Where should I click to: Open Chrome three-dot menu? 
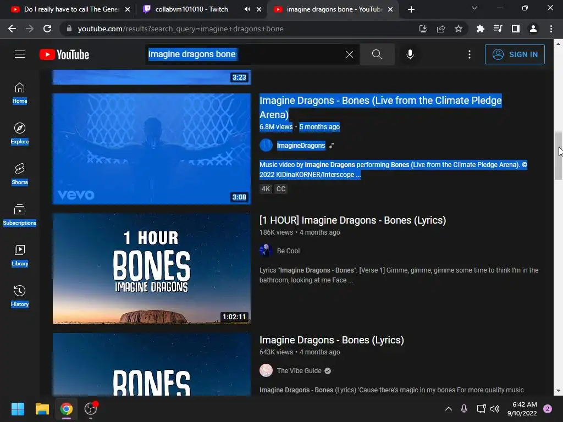coord(551,29)
